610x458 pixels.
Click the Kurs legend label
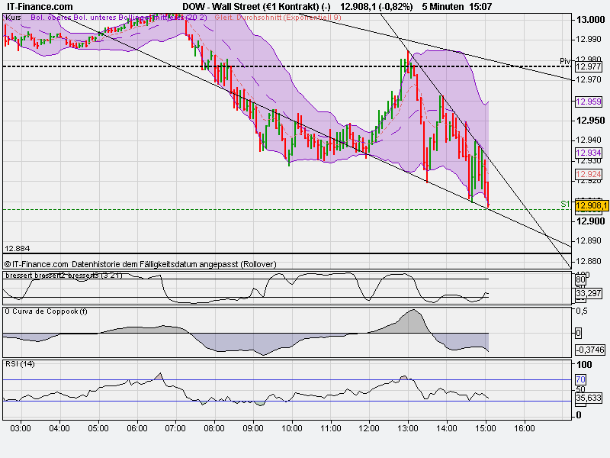click(13, 18)
